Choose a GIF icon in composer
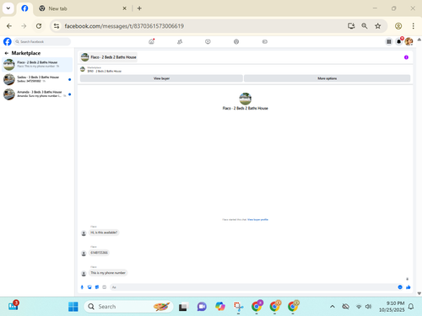Image resolution: width=422 pixels, height=316 pixels. coord(105,287)
